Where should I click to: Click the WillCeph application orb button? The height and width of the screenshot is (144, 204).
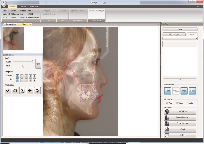pos(4,4)
